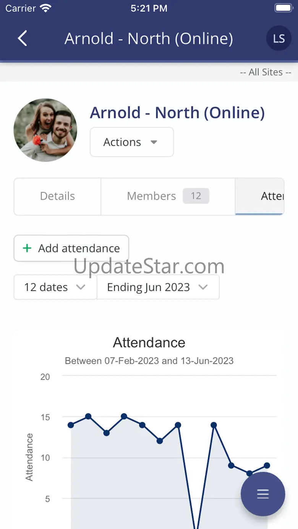Expand the Actions dropdown
The image size is (298, 529).
(132, 142)
